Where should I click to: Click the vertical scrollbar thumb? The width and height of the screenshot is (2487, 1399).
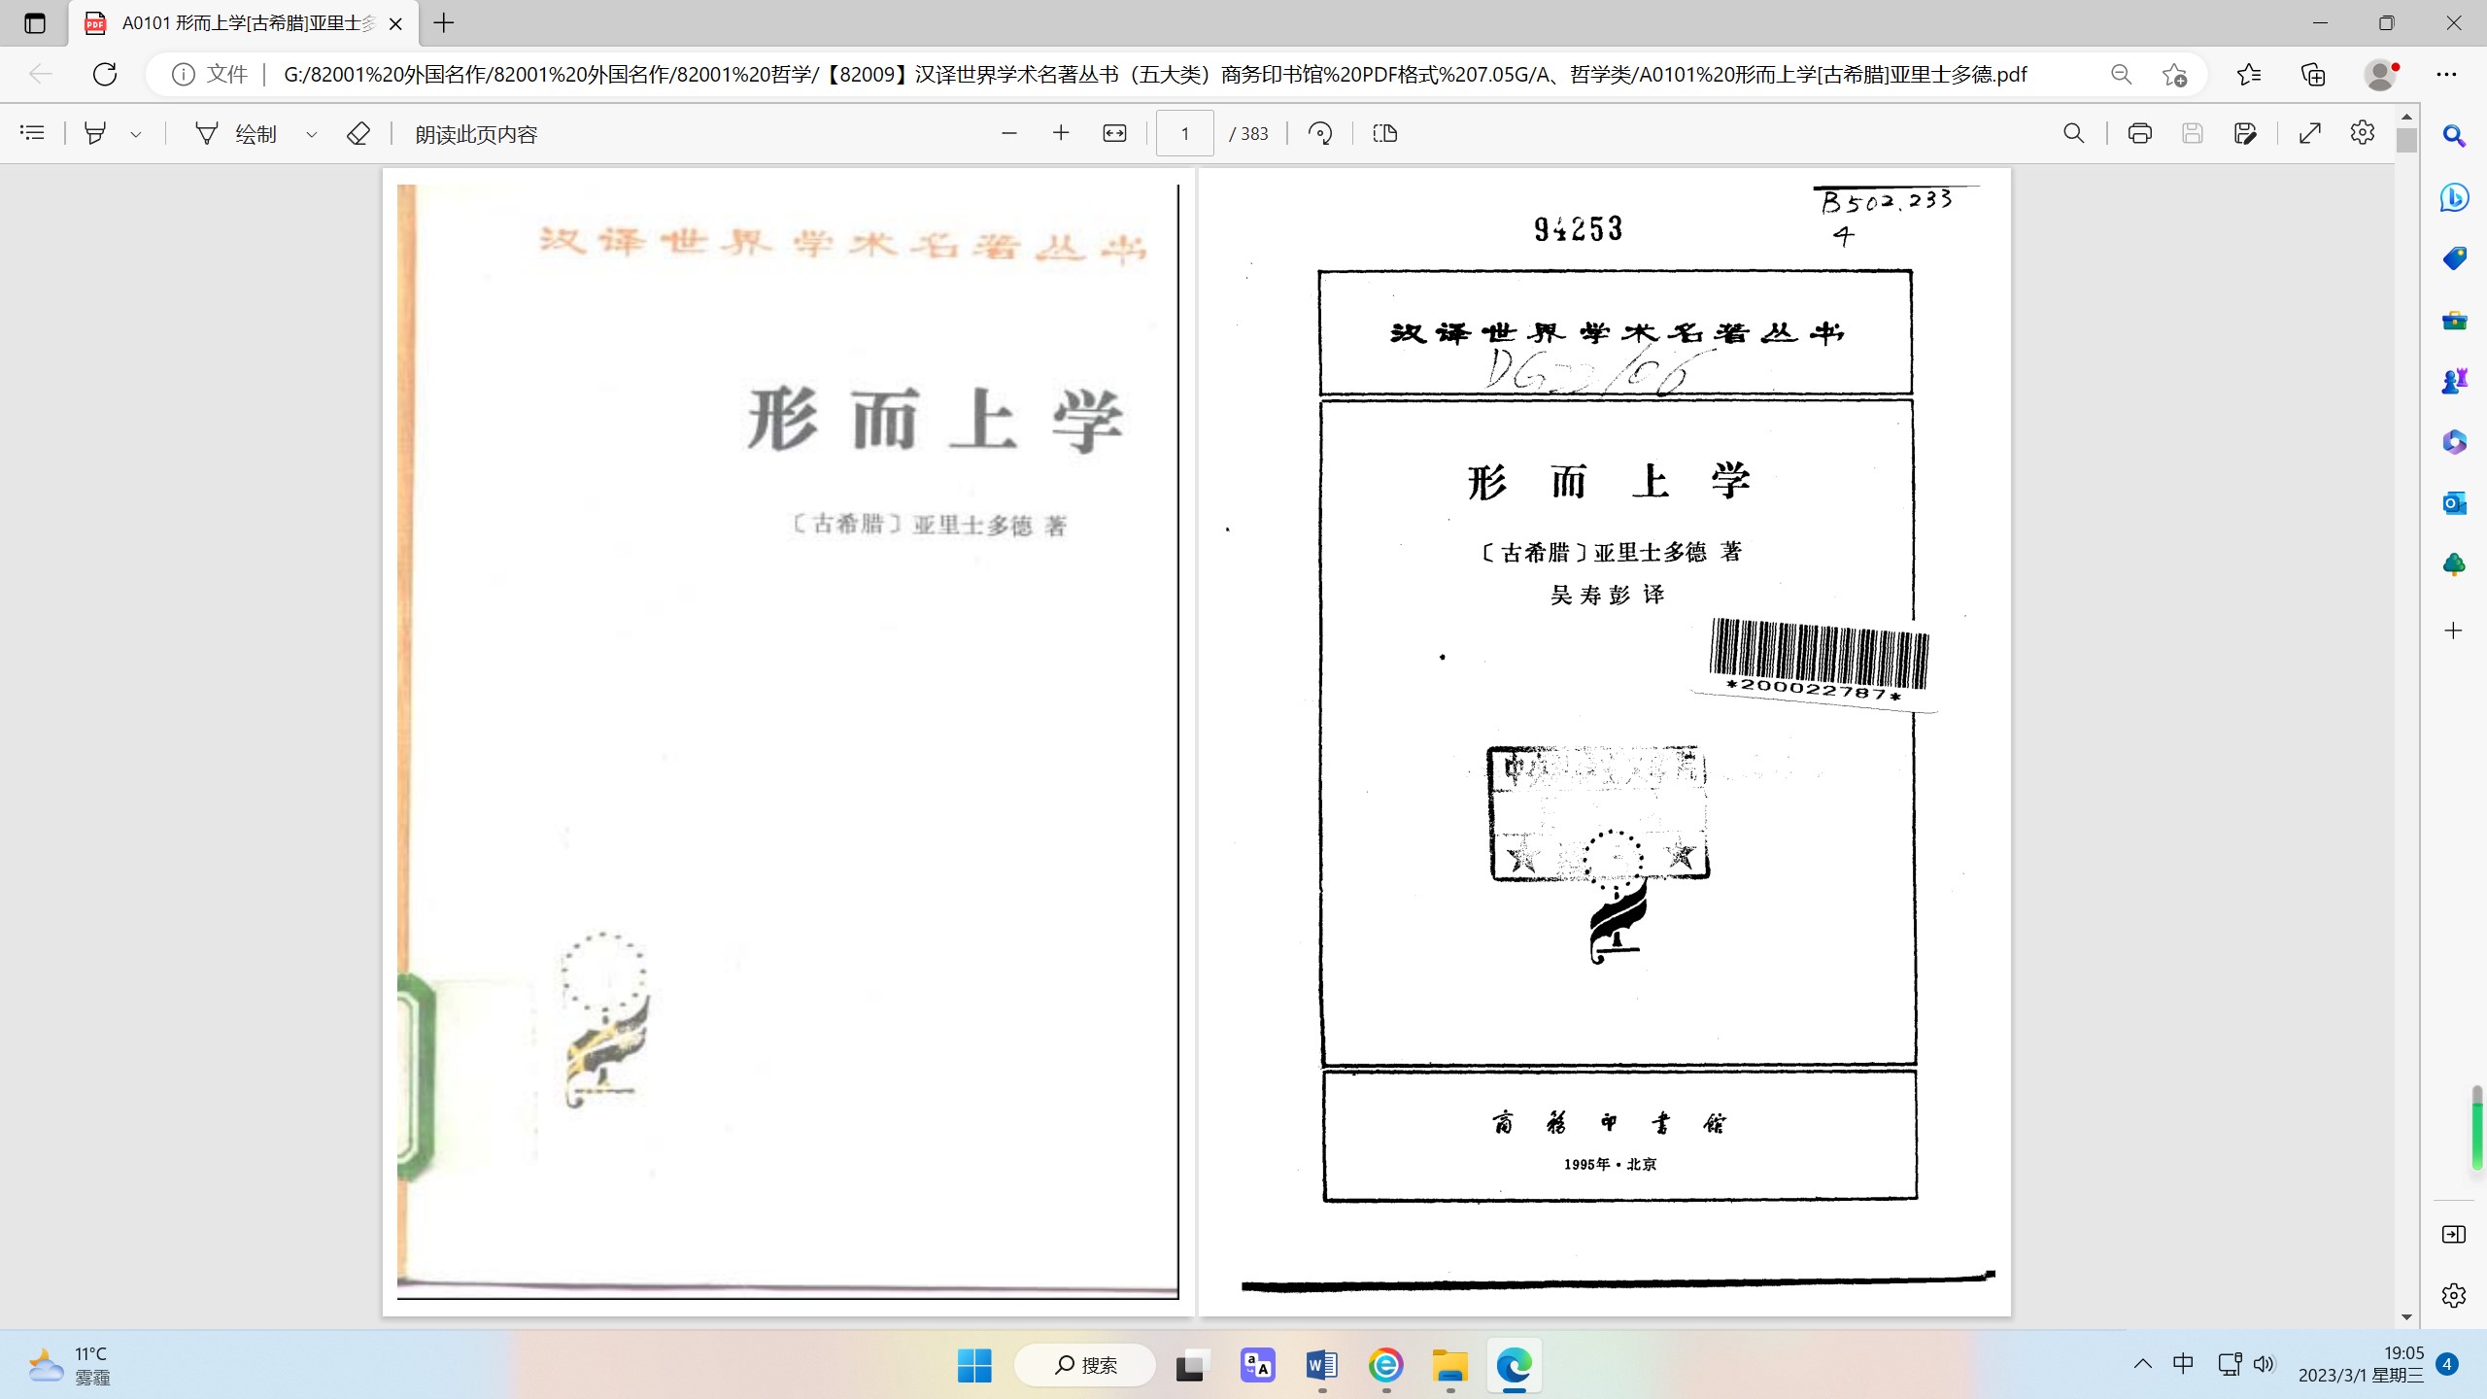(x=2406, y=141)
